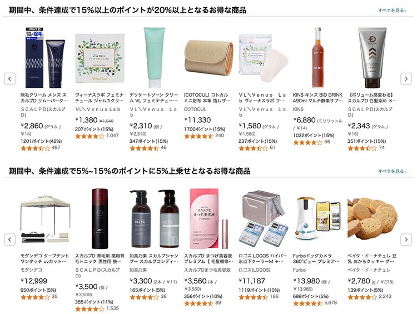Click star rating of Jamu soap with 1,047 reviews
Viewport: 417px width, 314px height.
coord(90,136)
